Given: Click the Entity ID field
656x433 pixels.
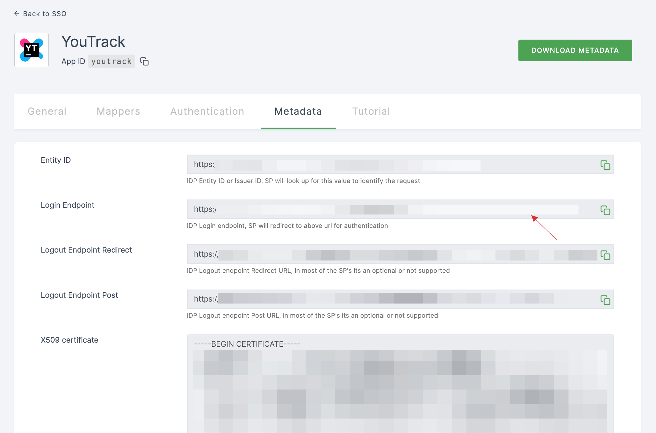Looking at the screenshot, I should coord(400,164).
